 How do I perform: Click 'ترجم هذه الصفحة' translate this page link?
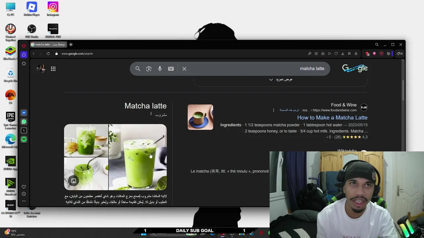[289, 110]
